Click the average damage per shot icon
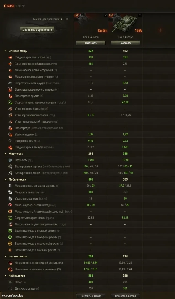 coord(10,57)
